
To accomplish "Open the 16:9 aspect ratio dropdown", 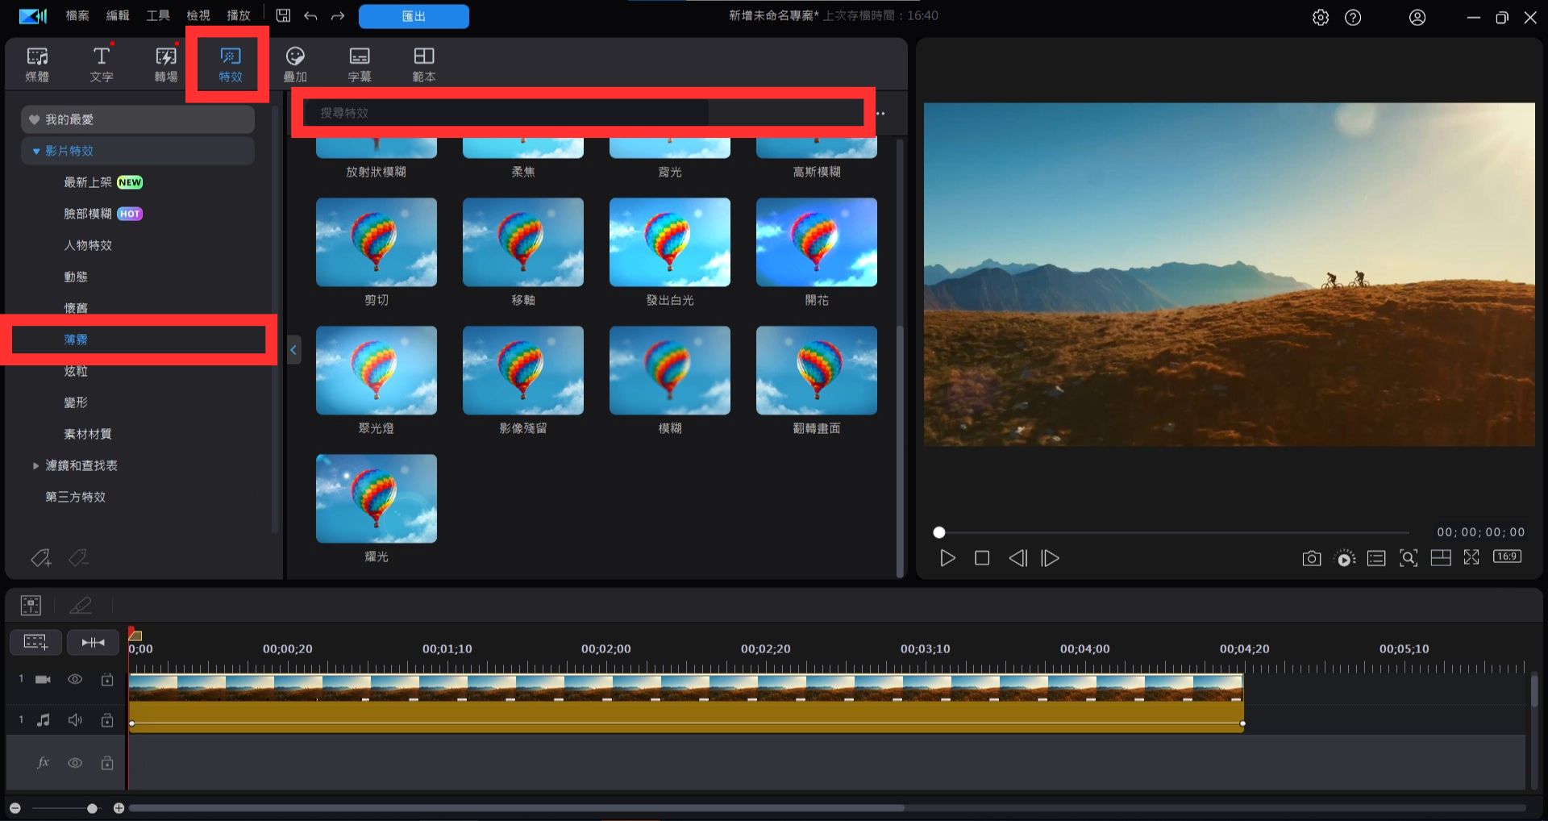I will [x=1506, y=556].
